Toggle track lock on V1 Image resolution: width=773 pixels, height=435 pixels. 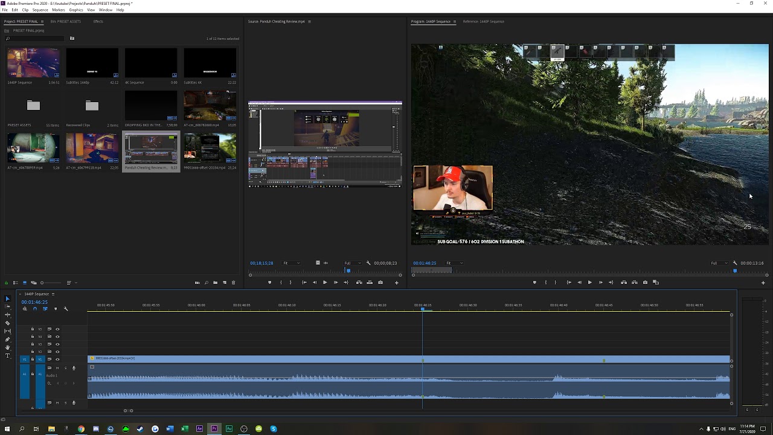click(33, 359)
